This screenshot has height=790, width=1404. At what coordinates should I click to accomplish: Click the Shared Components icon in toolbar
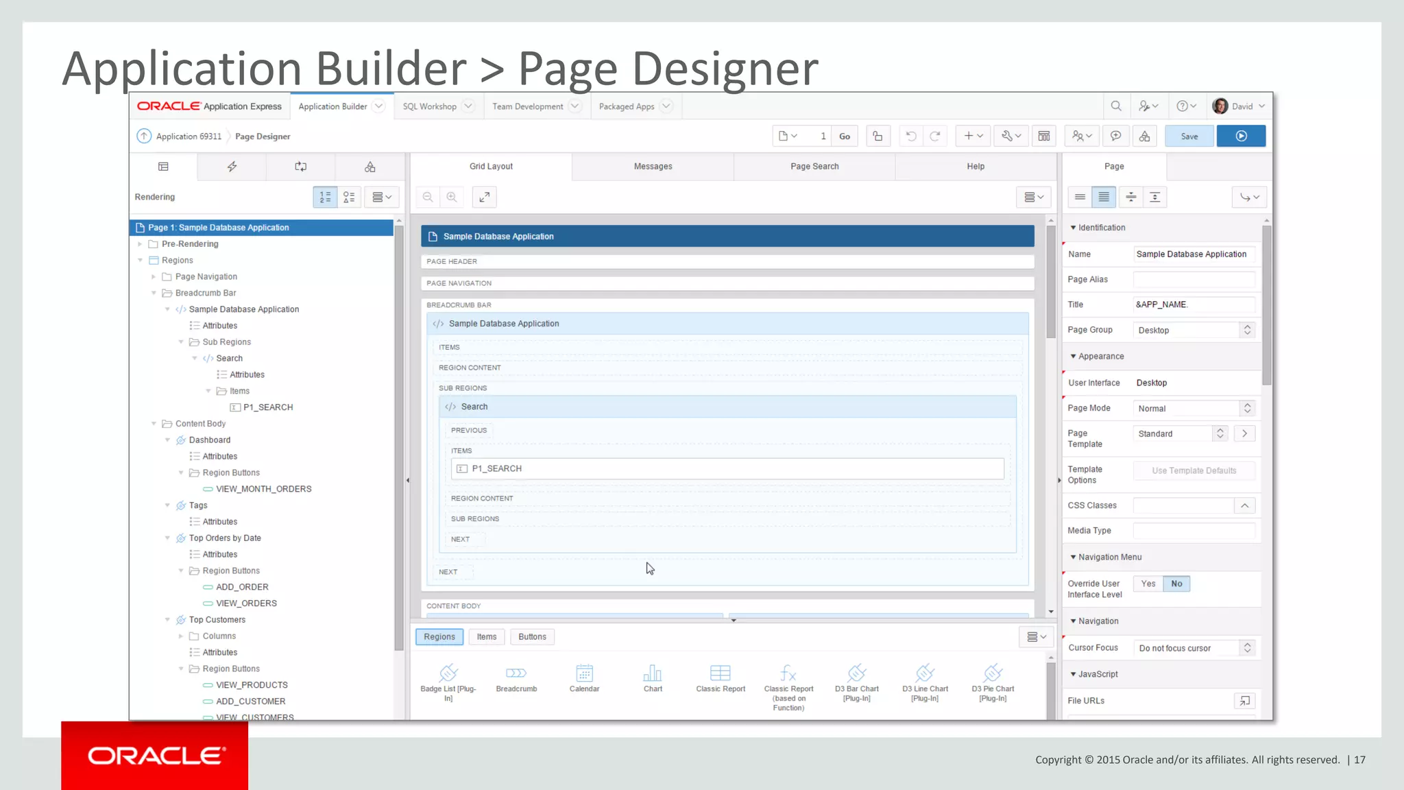[1145, 136]
